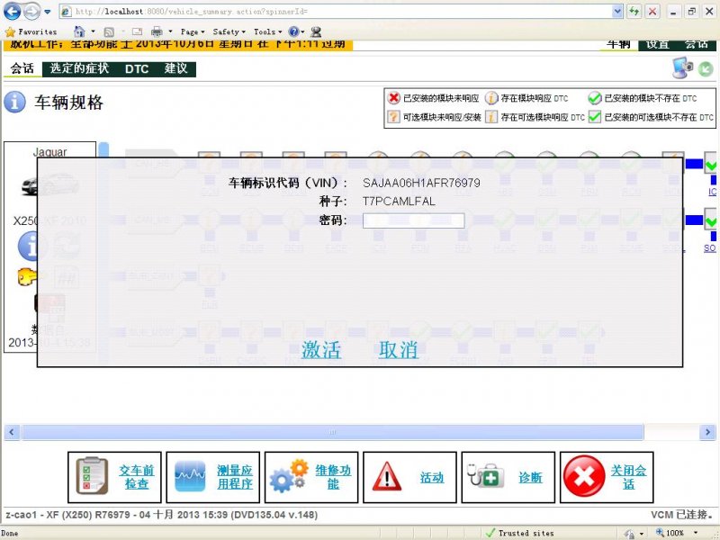The height and width of the screenshot is (540, 720).
Task: Click the blue info icon beside 车辆规格
Action: pos(14,102)
